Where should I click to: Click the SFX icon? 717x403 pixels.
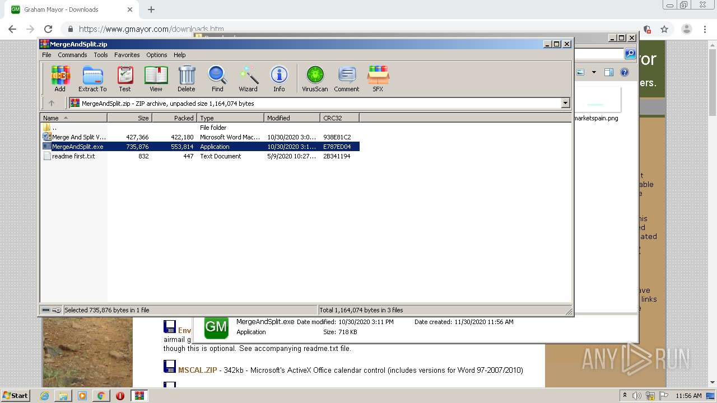click(378, 78)
